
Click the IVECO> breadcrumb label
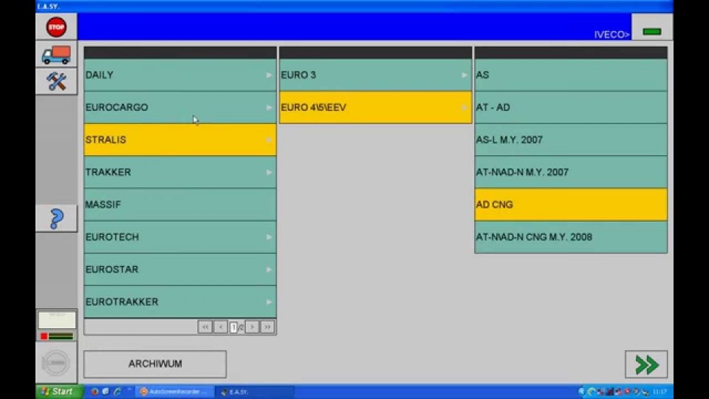(612, 35)
